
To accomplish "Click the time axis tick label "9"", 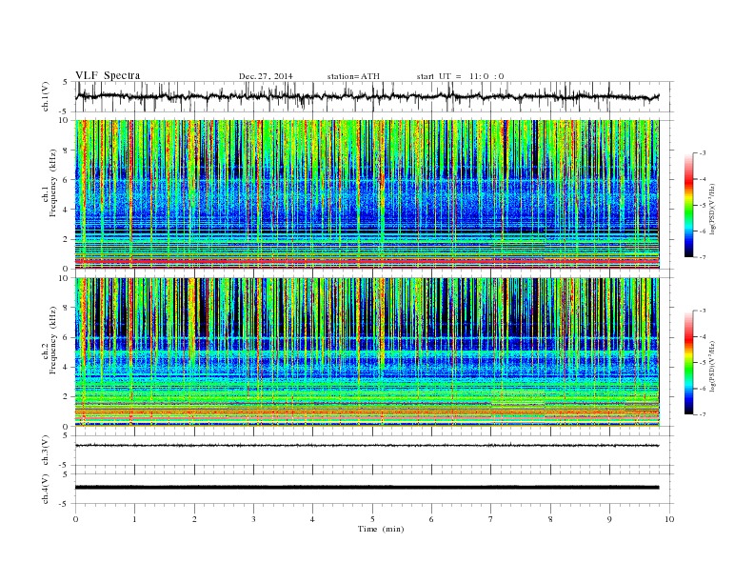I will (609, 519).
